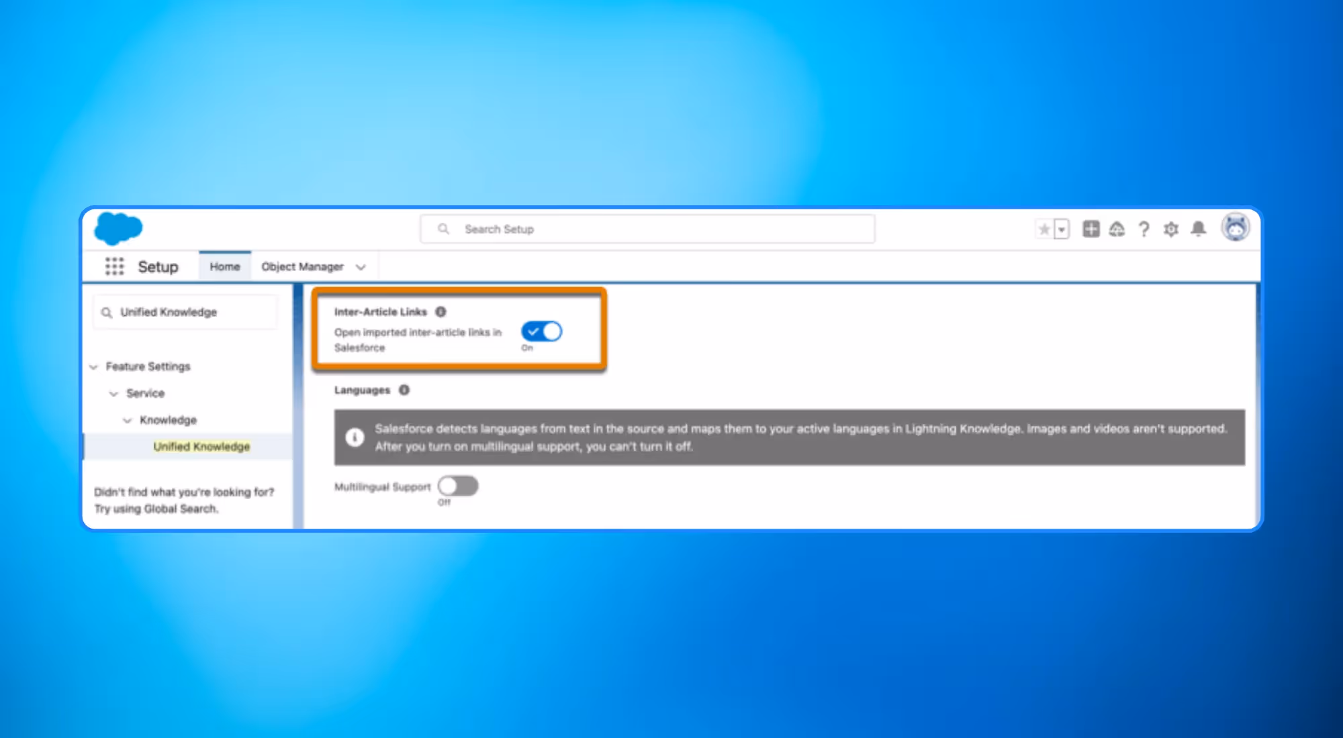Collapse the Feature Settings tree node
The width and height of the screenshot is (1343, 738).
93,367
